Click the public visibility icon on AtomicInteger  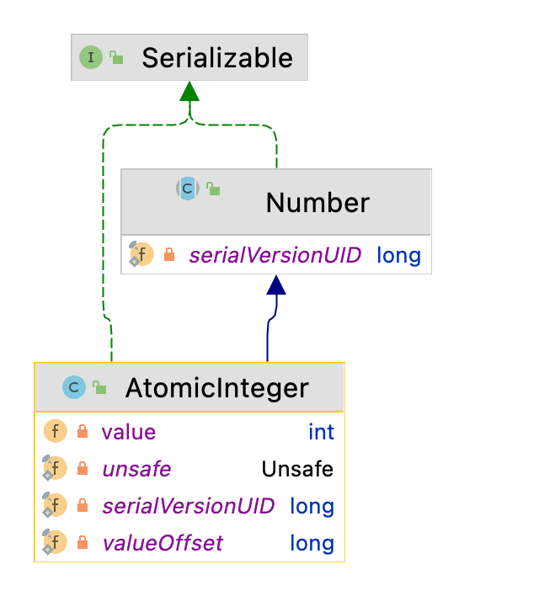pyautogui.click(x=99, y=387)
